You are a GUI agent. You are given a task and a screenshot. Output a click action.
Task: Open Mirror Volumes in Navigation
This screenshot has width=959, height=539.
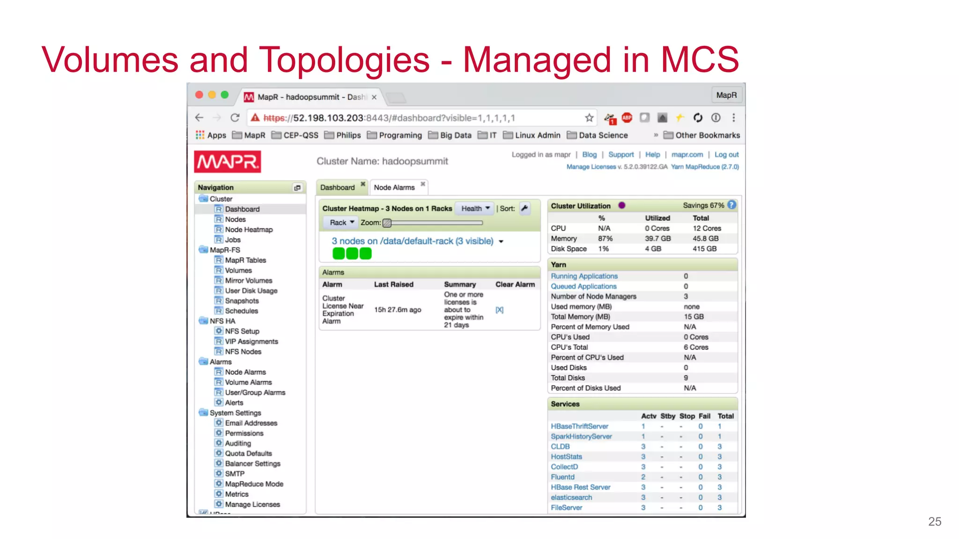248,281
